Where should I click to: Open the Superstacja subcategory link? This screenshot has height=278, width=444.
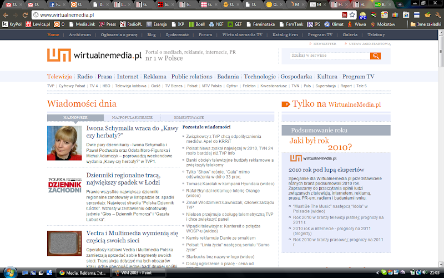pyautogui.click(x=326, y=86)
